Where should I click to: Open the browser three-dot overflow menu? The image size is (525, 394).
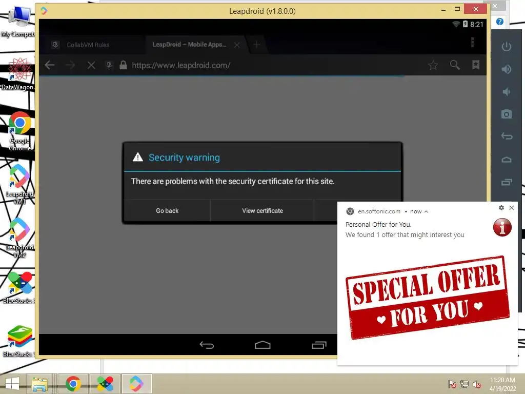click(x=472, y=43)
